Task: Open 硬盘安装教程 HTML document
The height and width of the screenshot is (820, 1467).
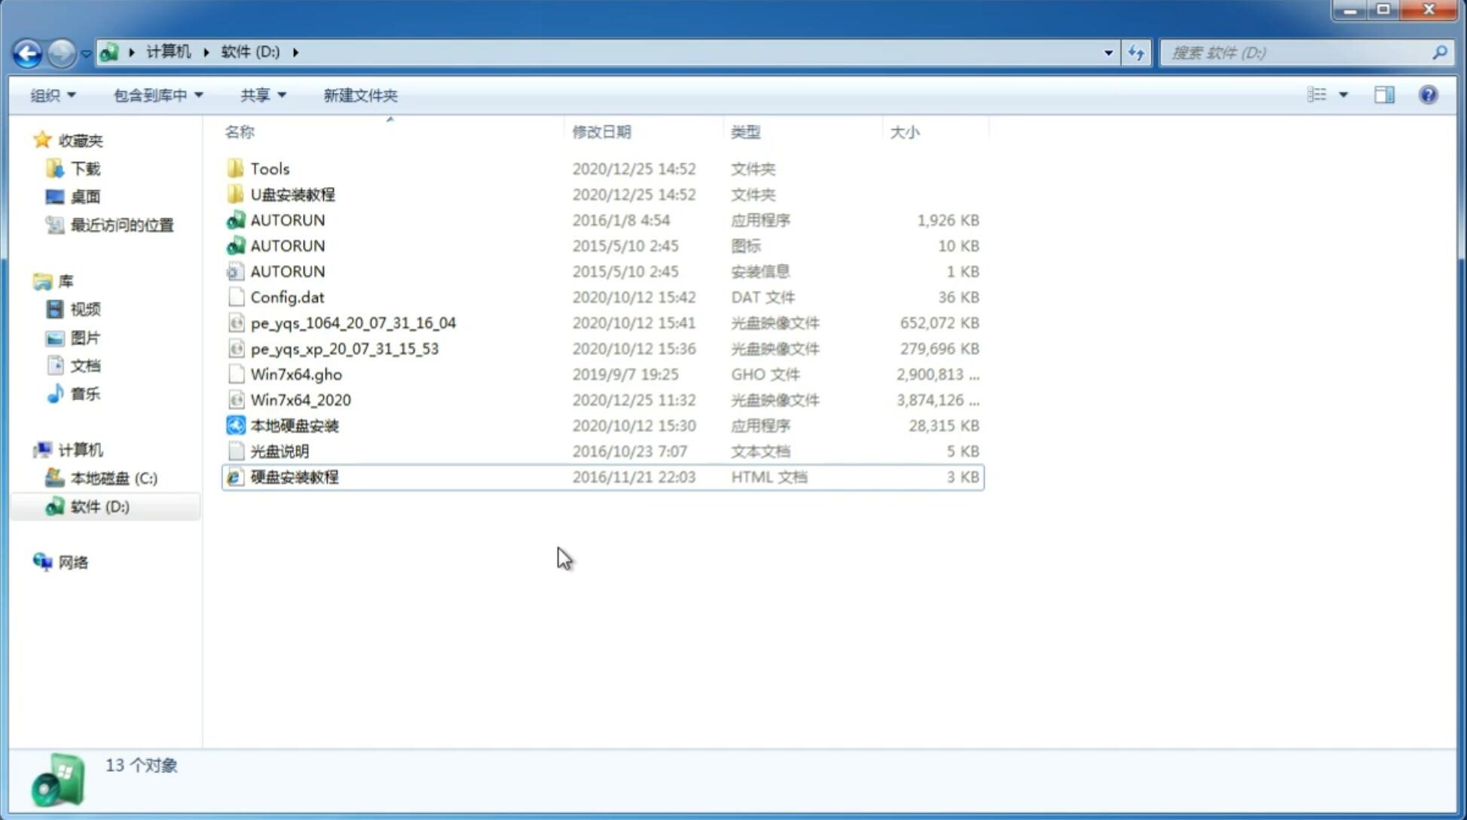Action: tap(294, 476)
